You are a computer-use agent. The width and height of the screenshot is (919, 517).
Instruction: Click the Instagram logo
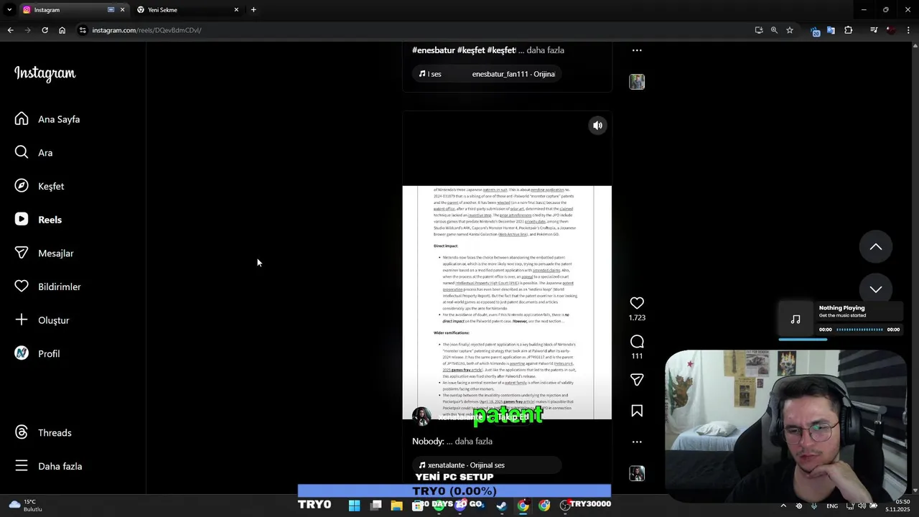(45, 73)
